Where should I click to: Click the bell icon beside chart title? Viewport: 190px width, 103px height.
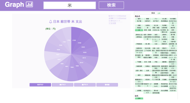(x=50, y=22)
